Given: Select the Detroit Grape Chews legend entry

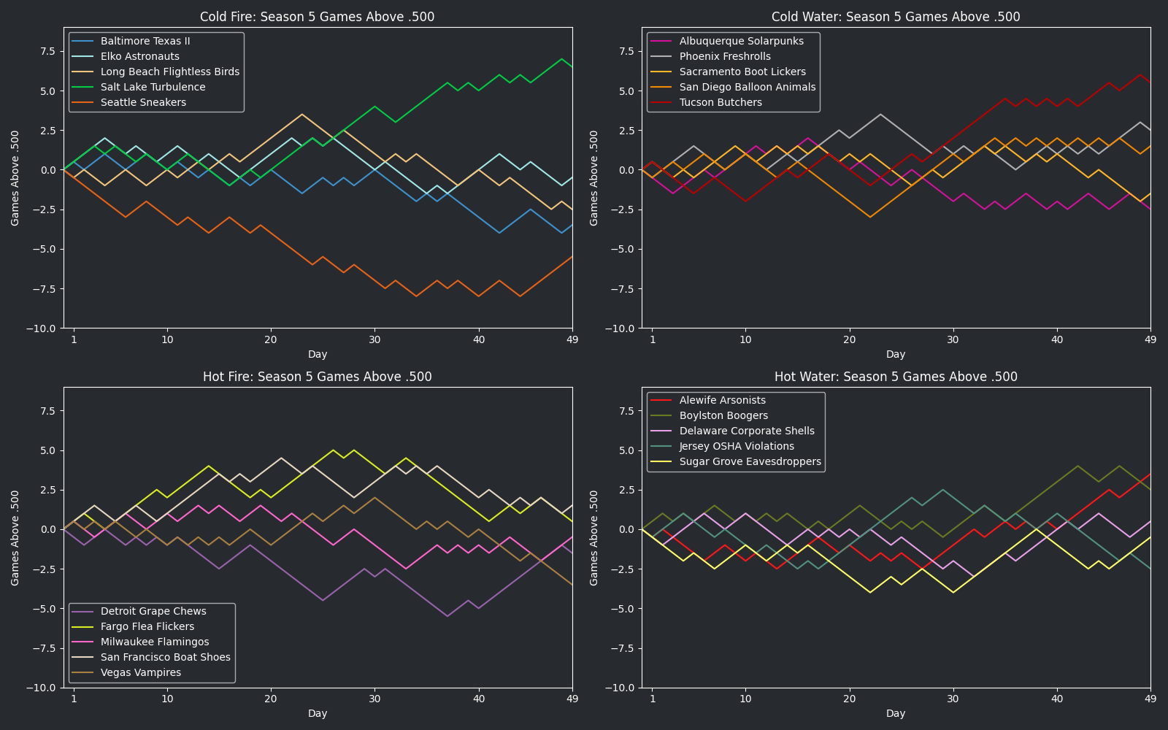Looking at the screenshot, I should tap(153, 611).
